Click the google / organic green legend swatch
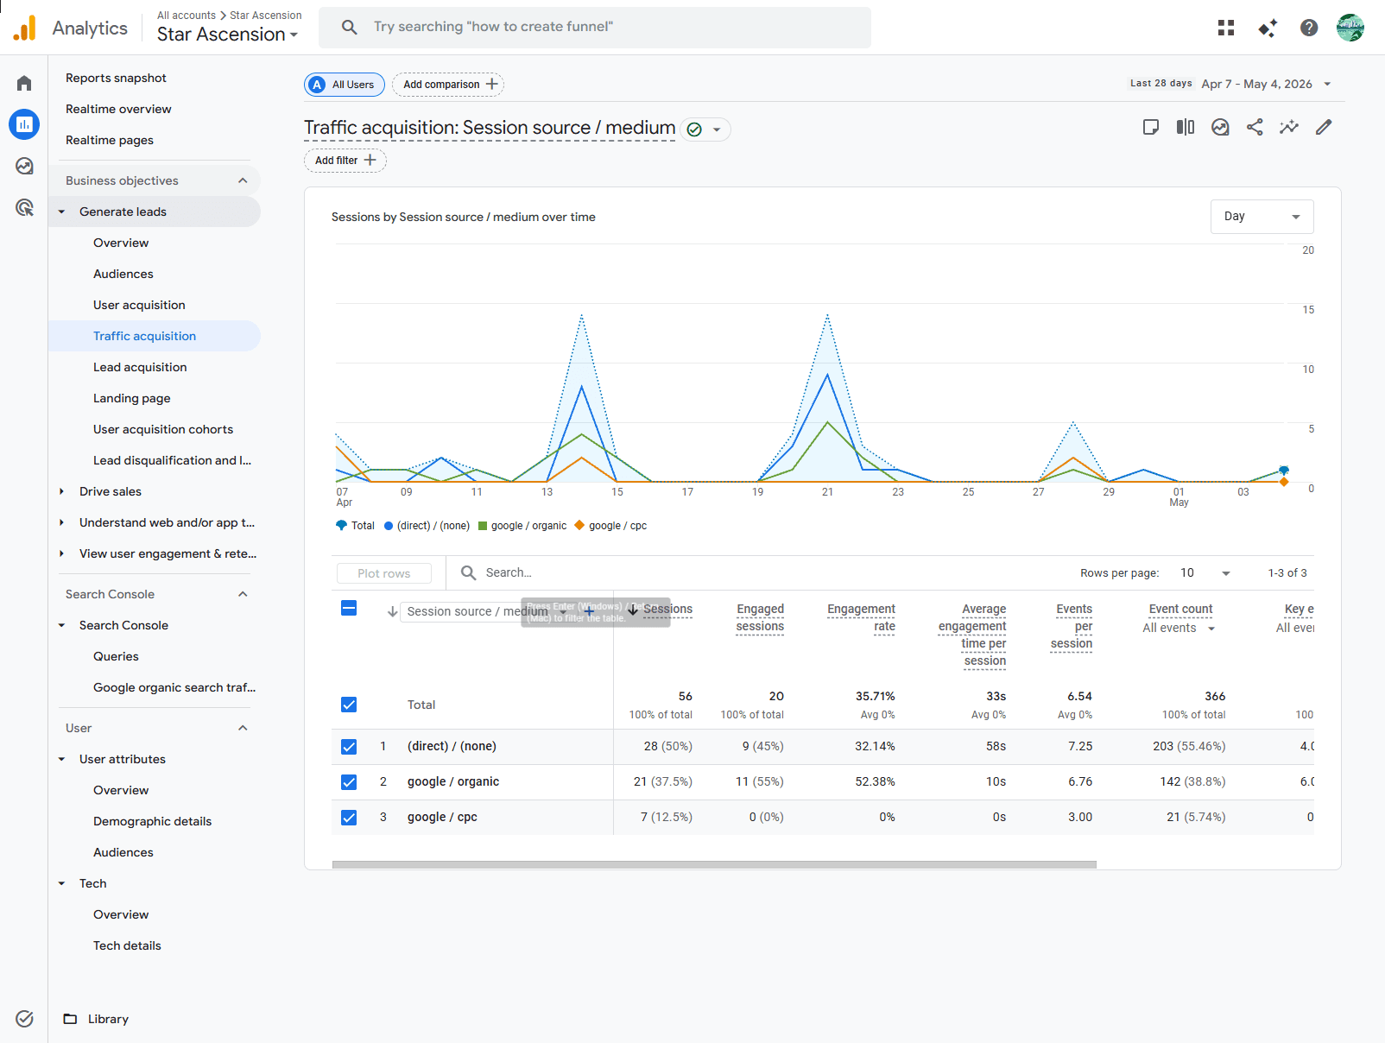1385x1043 pixels. click(x=483, y=526)
